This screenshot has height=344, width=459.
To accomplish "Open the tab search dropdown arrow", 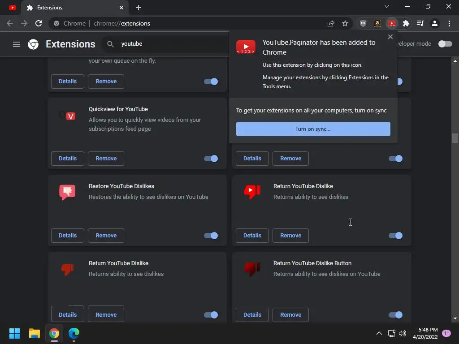I will pos(387,6).
